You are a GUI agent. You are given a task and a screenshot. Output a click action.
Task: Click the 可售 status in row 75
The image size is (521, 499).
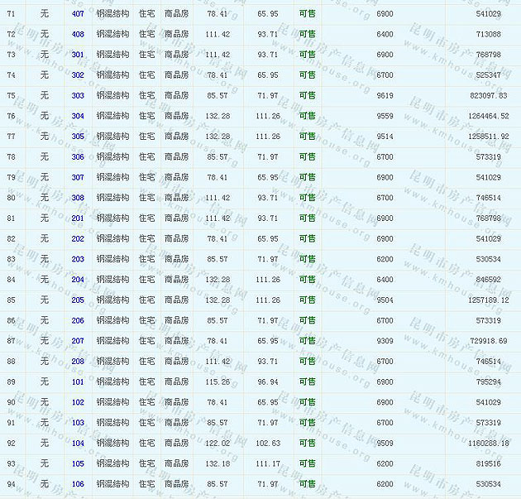pyautogui.click(x=307, y=96)
